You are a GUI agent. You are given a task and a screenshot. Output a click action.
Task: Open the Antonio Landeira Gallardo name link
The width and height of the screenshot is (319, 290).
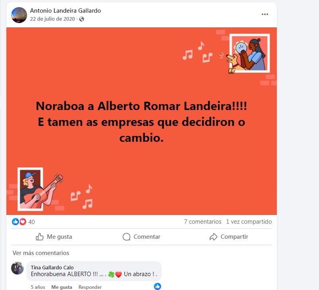(66, 11)
